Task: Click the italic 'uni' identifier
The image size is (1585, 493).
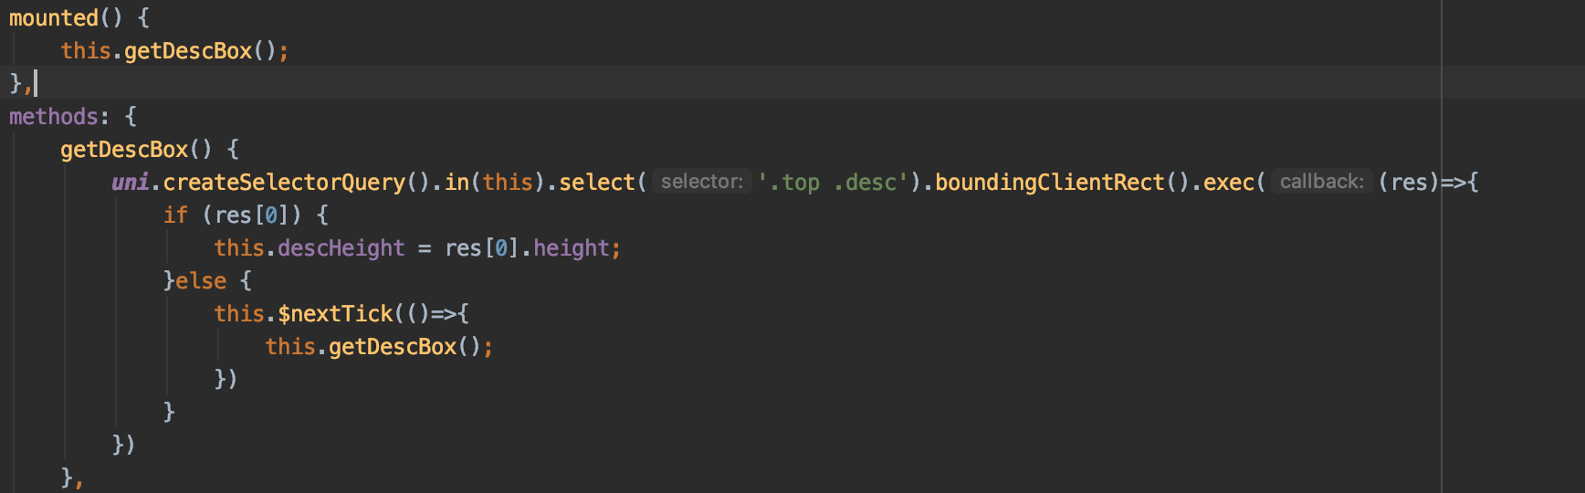Action: (x=130, y=183)
